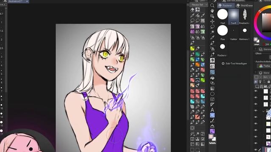Select the Frame border tool
Viewport: 271px width, 152px height.
pyautogui.click(x=212, y=99)
